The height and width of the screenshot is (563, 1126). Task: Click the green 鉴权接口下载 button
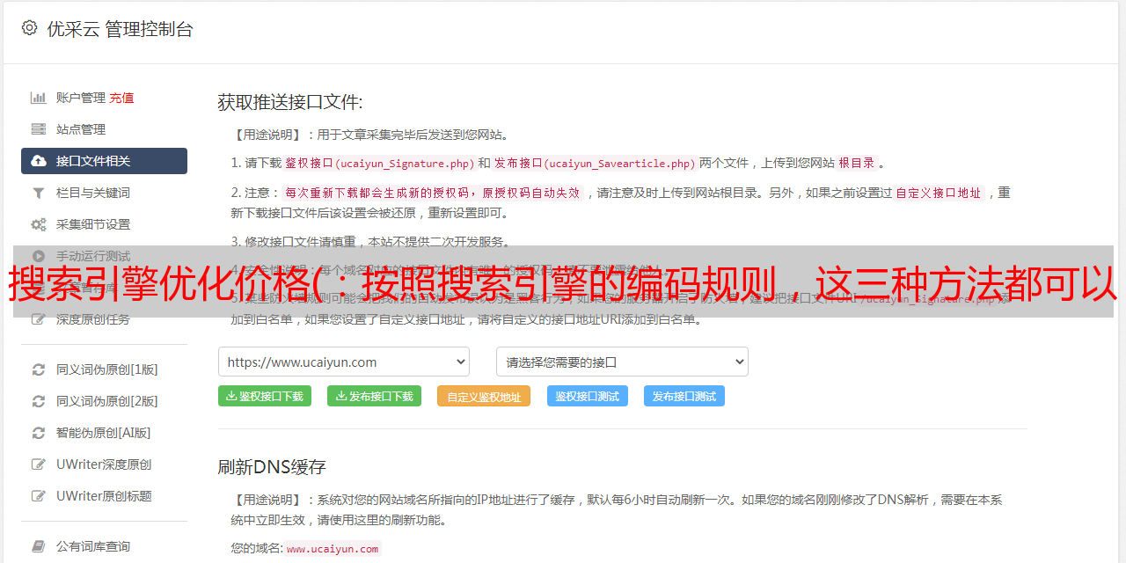265,396
